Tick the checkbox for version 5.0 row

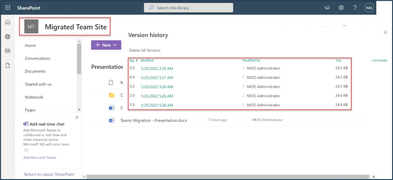[x=244, y=68]
